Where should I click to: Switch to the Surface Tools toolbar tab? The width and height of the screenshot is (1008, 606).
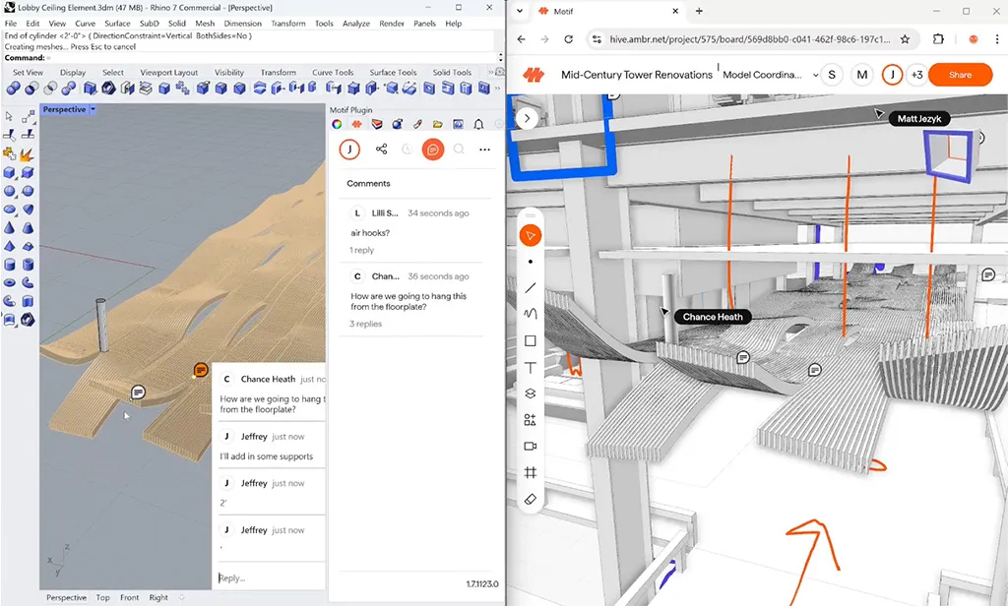393,73
